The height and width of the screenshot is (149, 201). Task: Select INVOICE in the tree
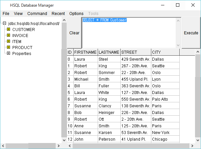click(x=20, y=36)
